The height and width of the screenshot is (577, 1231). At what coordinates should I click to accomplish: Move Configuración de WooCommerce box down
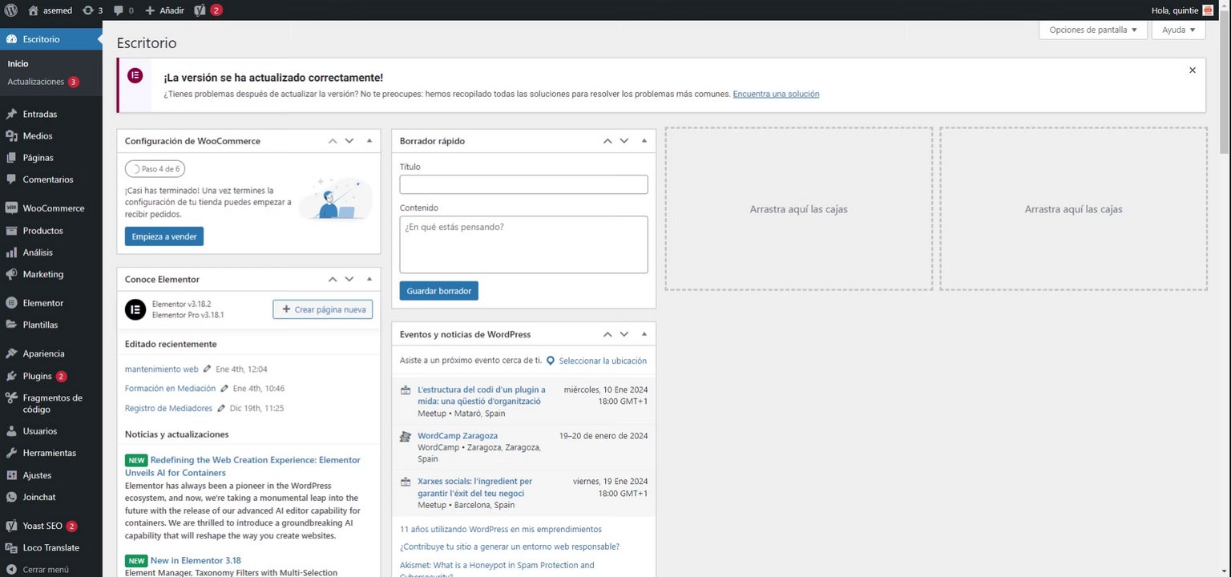point(349,141)
